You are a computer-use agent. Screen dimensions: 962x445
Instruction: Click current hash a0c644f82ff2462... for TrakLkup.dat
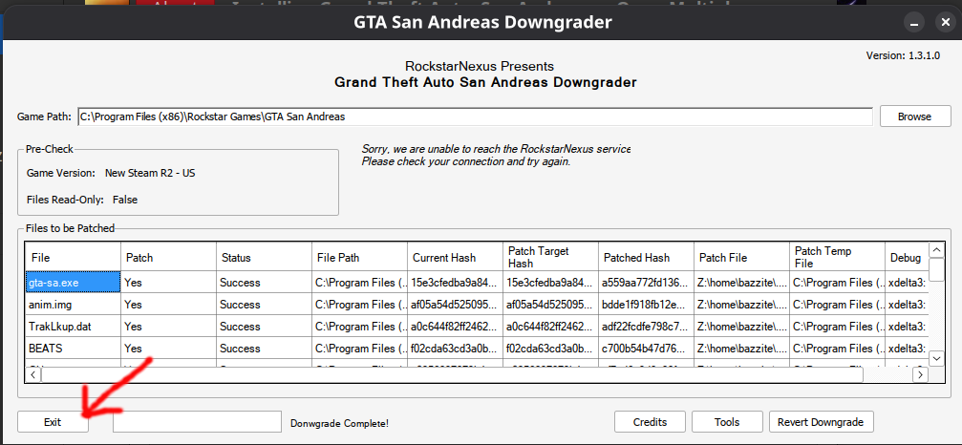pyautogui.click(x=456, y=327)
